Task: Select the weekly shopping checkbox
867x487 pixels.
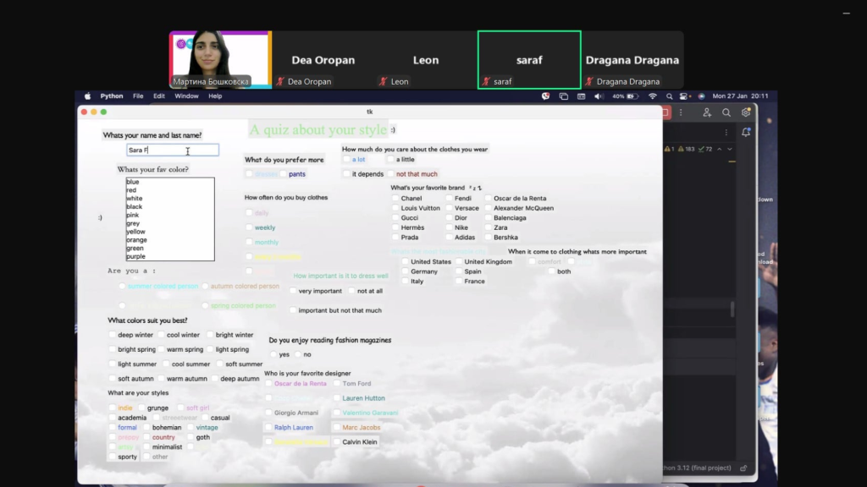Action: [x=249, y=228]
